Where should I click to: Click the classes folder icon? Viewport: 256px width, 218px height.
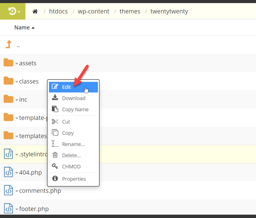[8, 81]
